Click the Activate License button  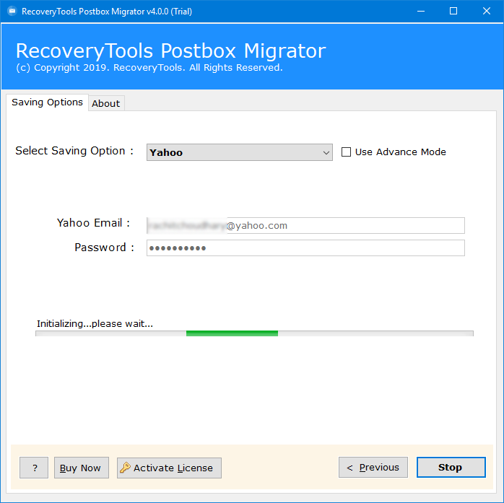[169, 468]
